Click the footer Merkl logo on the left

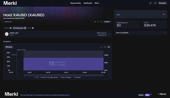pyautogui.click(x=11, y=94)
